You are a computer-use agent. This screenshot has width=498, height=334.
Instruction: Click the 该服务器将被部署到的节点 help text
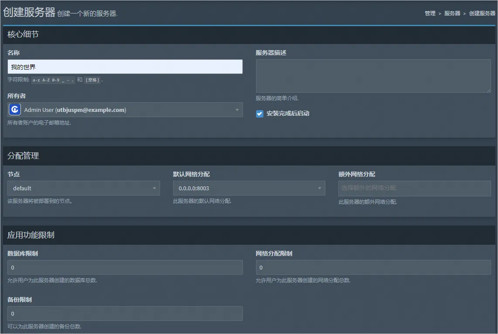pos(40,201)
